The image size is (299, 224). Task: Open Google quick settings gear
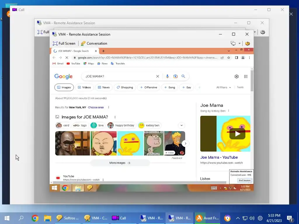click(x=237, y=76)
